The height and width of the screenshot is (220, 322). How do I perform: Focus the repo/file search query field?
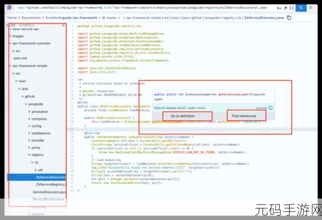tap(142, 8)
